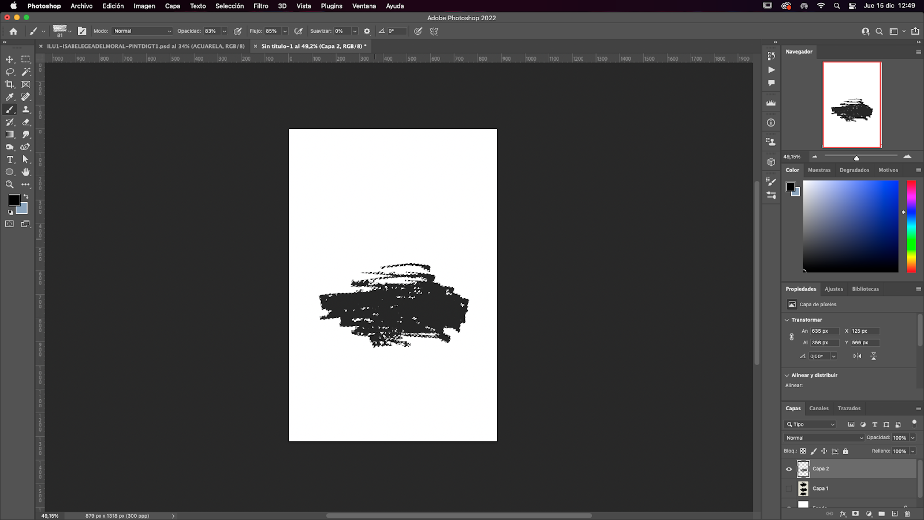
Task: Select the Rectangular Marquee tool
Action: coord(26,60)
